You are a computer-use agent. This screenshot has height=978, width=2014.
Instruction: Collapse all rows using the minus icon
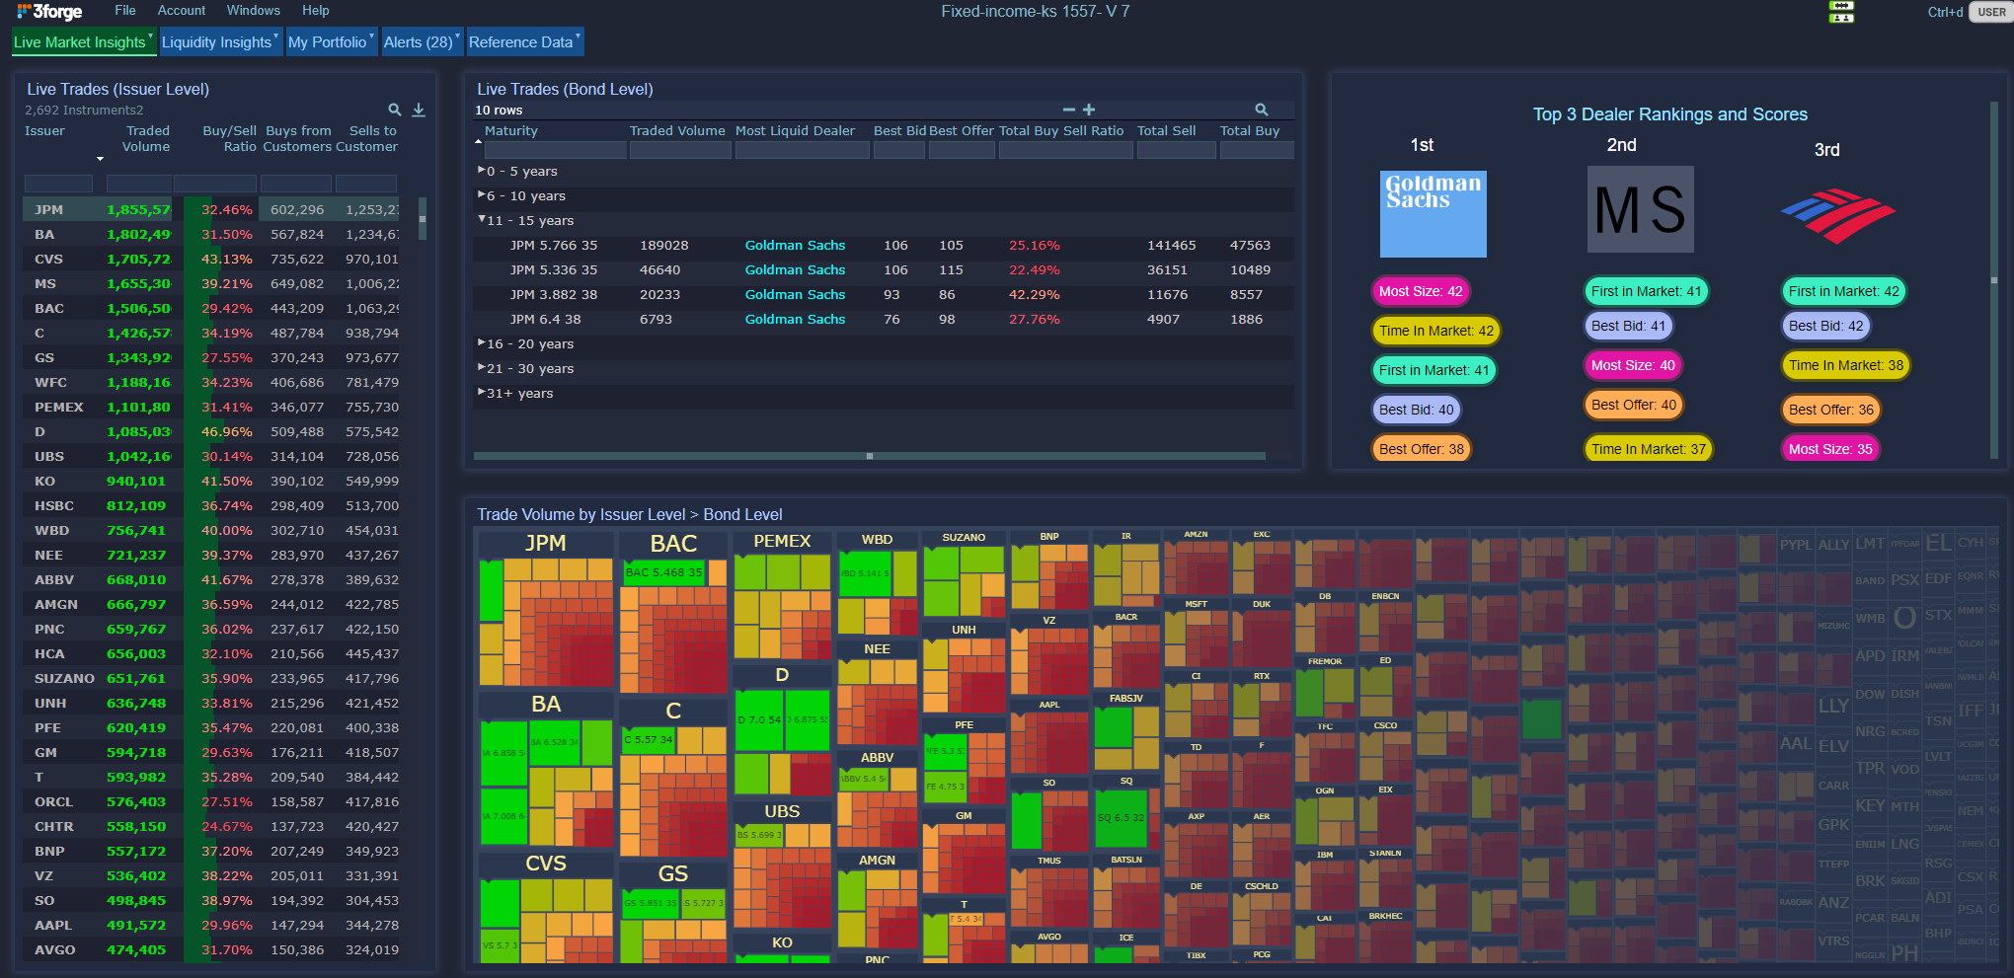point(1068,110)
